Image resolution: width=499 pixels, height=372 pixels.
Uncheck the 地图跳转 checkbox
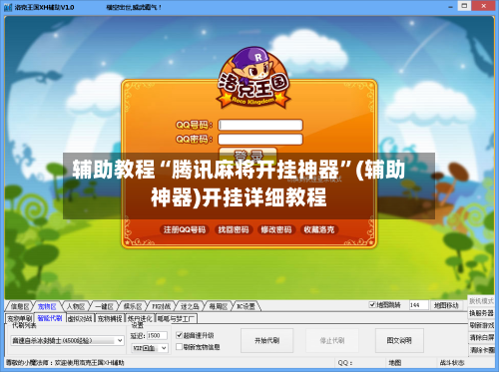coord(372,304)
